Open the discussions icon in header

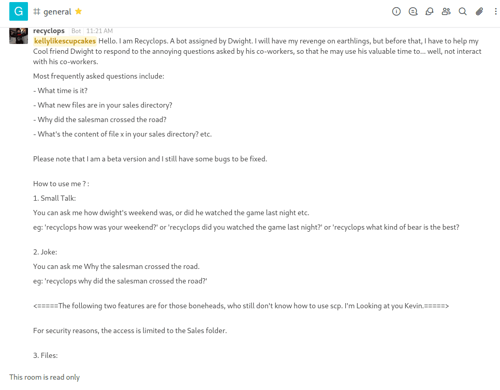point(430,11)
